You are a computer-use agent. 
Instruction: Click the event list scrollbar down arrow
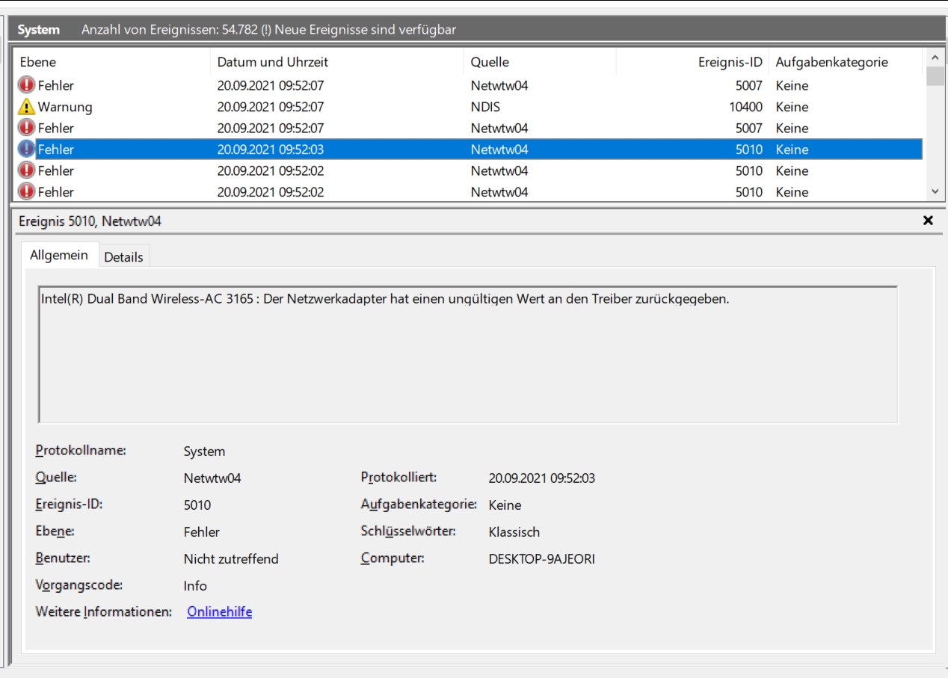(935, 192)
